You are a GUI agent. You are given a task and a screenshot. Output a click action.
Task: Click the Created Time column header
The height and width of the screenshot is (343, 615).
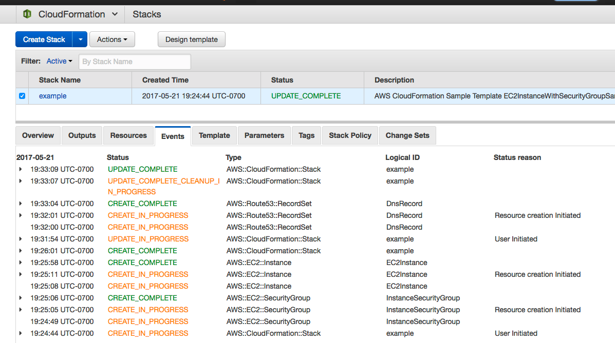click(x=165, y=80)
